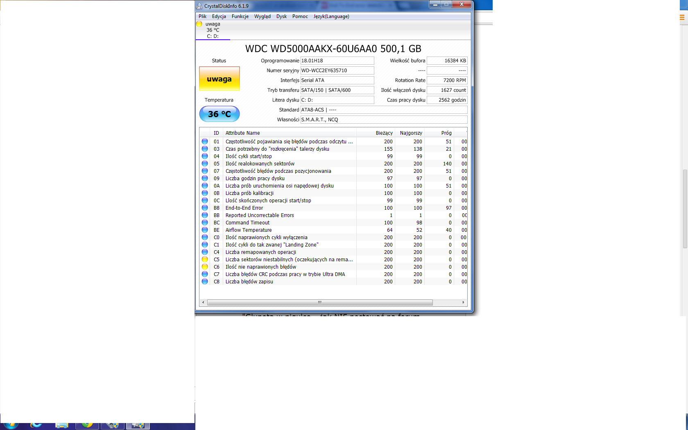Select the "Liczba błędów zapisu" attribute name
Screen dimensions: 688x430
pos(249,281)
